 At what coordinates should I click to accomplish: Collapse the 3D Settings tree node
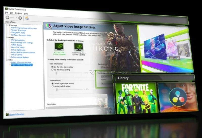(x=7, y=25)
